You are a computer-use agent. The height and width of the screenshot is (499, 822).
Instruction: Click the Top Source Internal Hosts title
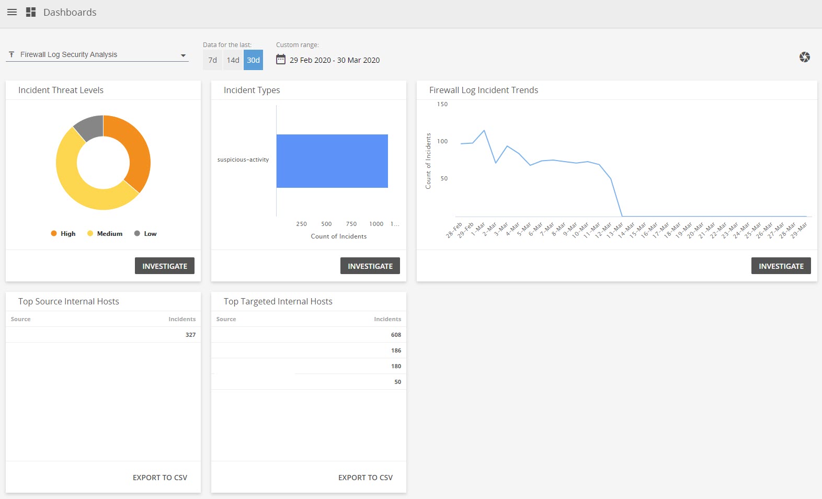pos(68,301)
